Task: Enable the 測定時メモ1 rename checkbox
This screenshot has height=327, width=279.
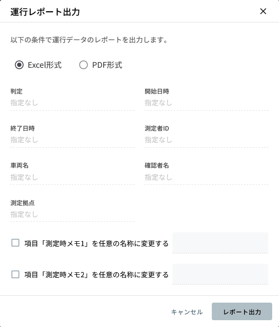Action: (16, 243)
